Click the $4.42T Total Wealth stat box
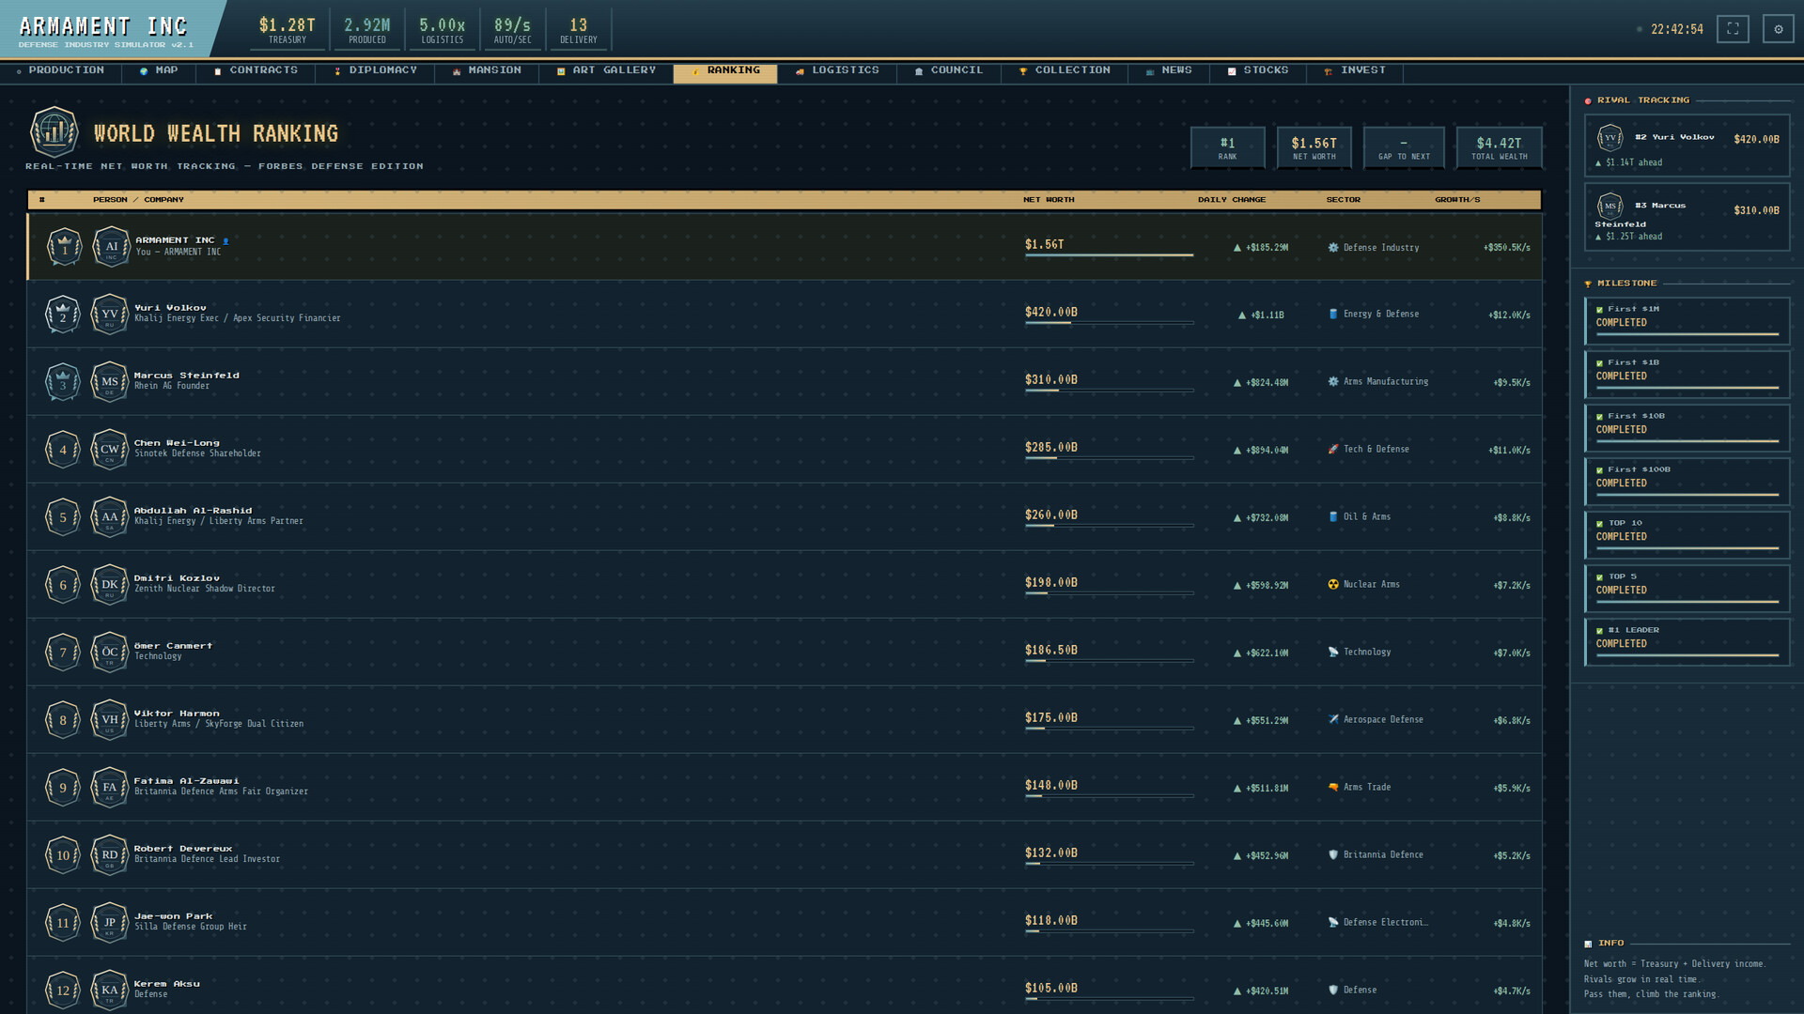This screenshot has width=1804, height=1014. coord(1499,147)
